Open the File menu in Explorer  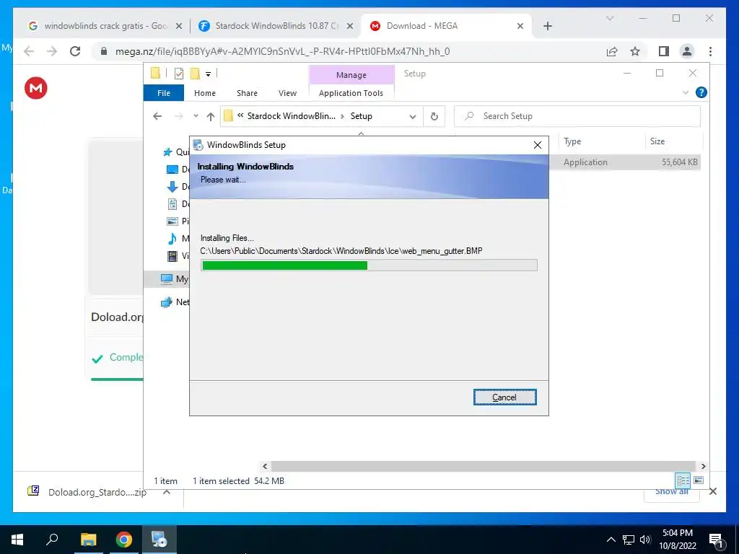(x=164, y=93)
